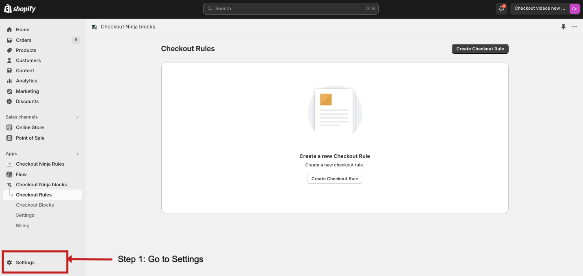Pin the Checkout Ninja blocks app
This screenshot has width=583, height=276.
pyautogui.click(x=563, y=27)
